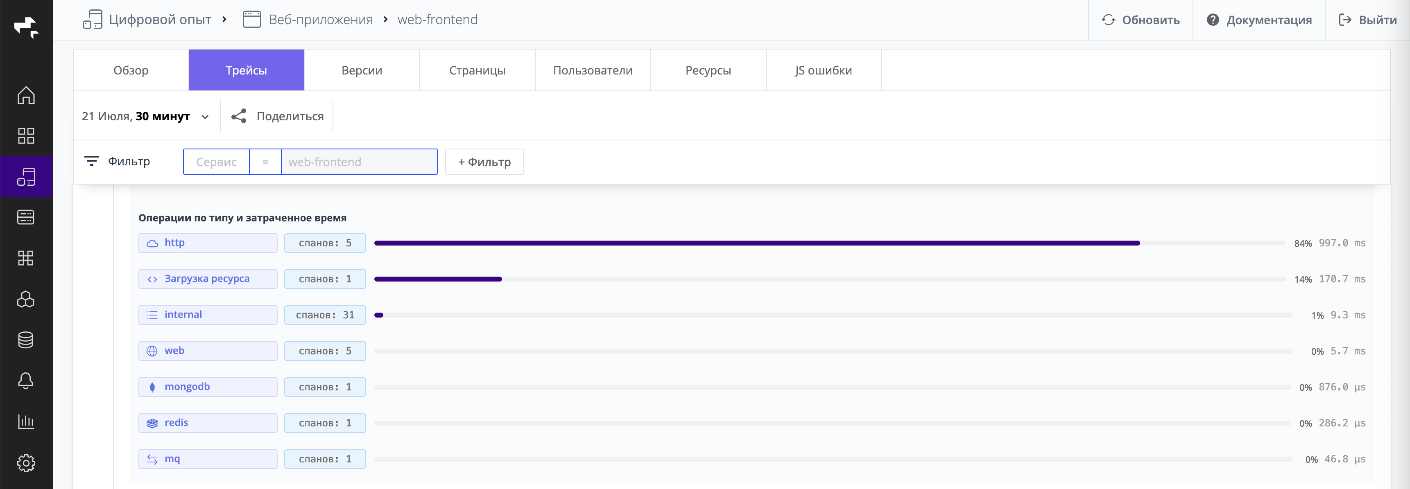
Task: Open the server list sidebar icon
Action: [x=26, y=217]
